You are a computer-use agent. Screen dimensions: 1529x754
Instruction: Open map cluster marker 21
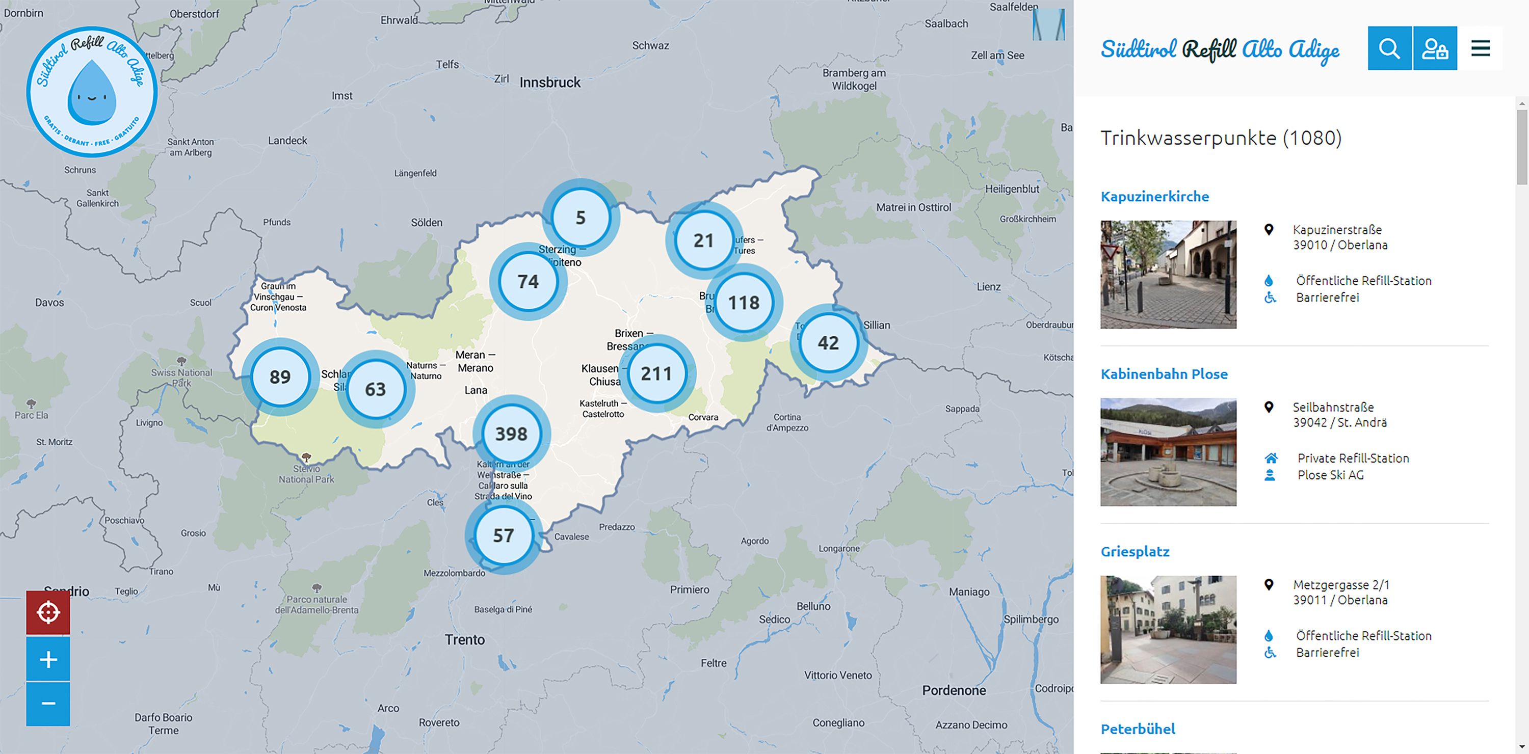pos(703,240)
